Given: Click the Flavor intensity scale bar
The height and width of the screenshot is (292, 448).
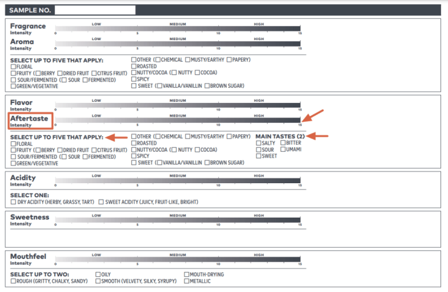Looking at the screenshot, I should tap(178, 104).
